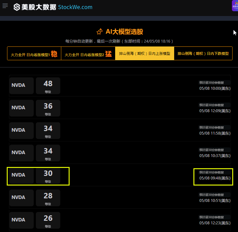This screenshot has width=238, height=232.
Task: Click the level 26 score box
Action: 48,220
